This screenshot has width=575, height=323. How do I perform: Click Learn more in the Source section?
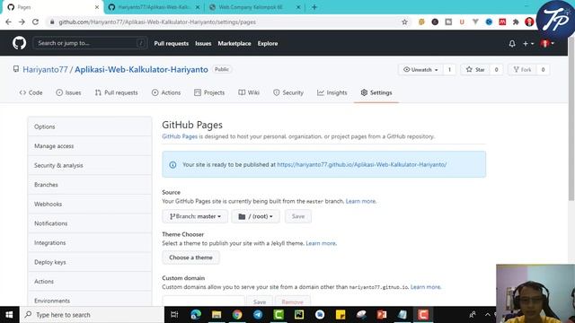point(361,201)
